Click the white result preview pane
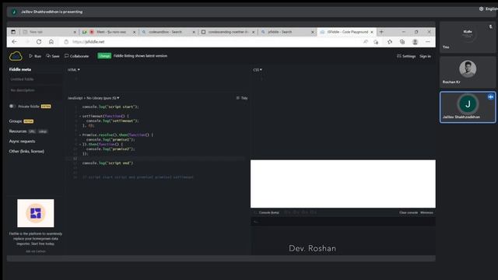This screenshot has height=280, width=498. click(x=343, y=184)
